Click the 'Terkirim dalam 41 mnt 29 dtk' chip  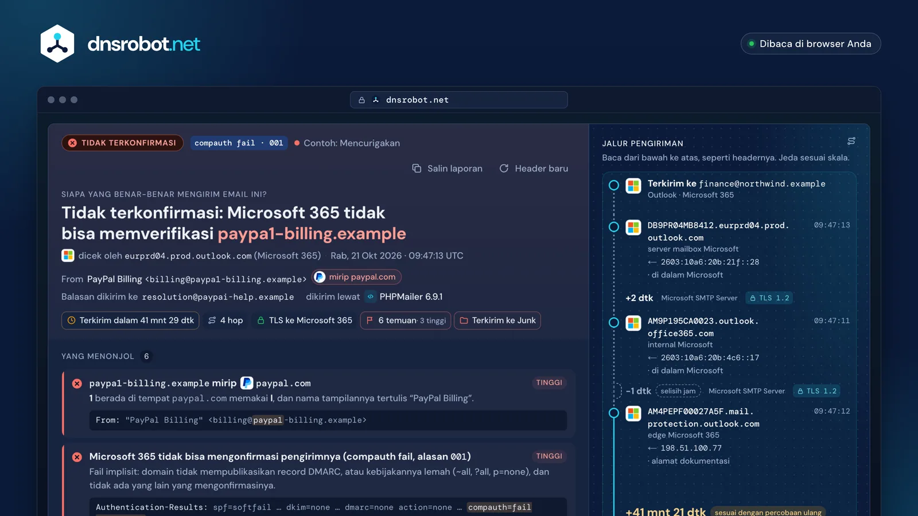130,320
